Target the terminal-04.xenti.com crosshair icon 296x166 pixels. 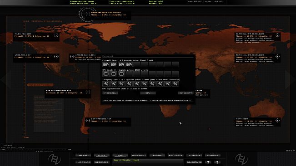(277, 35)
